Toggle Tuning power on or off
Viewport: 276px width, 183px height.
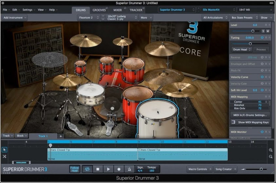(262, 37)
